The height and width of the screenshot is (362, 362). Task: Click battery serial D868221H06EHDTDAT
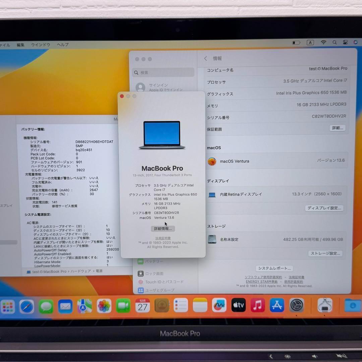coord(94,142)
